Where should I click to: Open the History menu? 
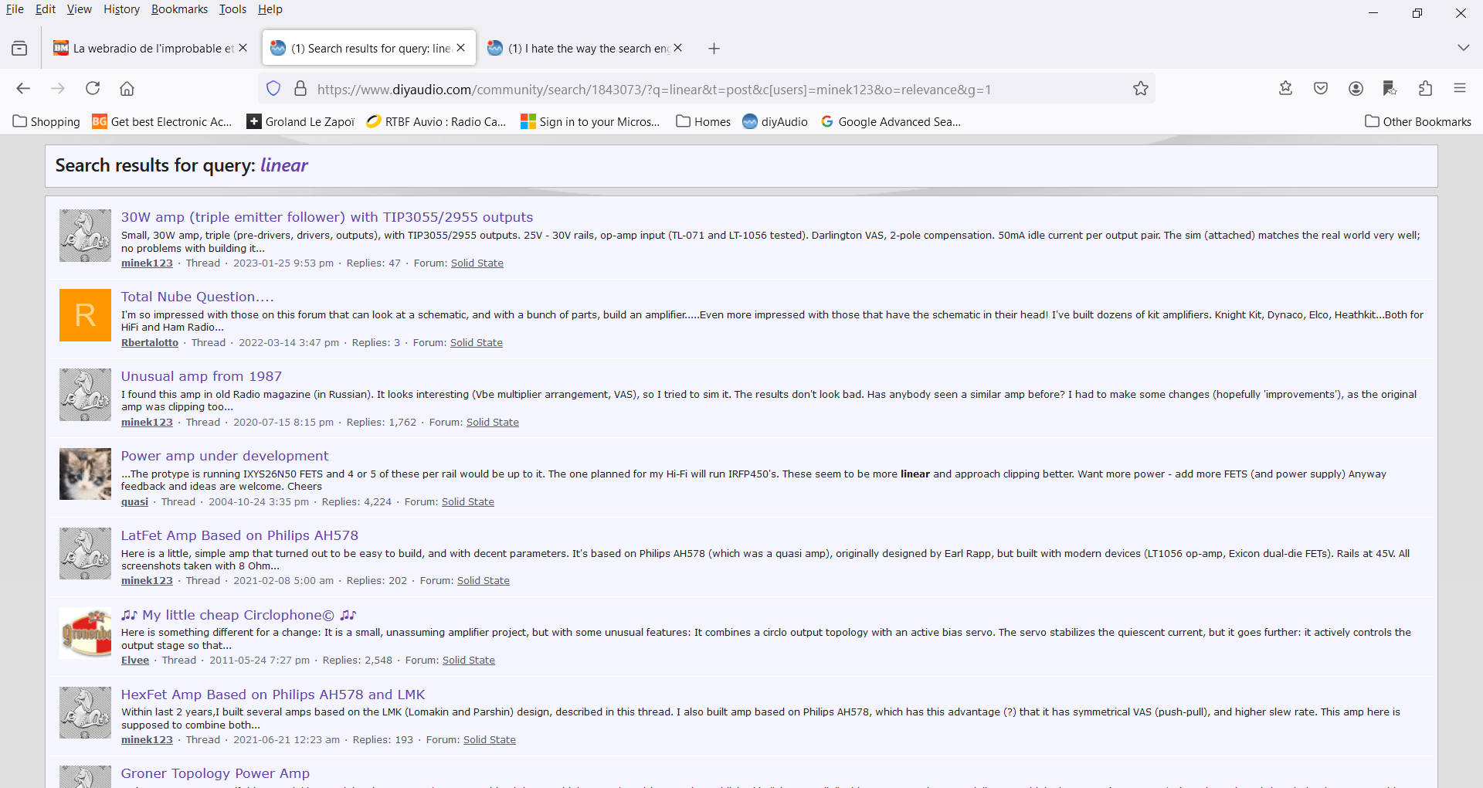coord(121,9)
